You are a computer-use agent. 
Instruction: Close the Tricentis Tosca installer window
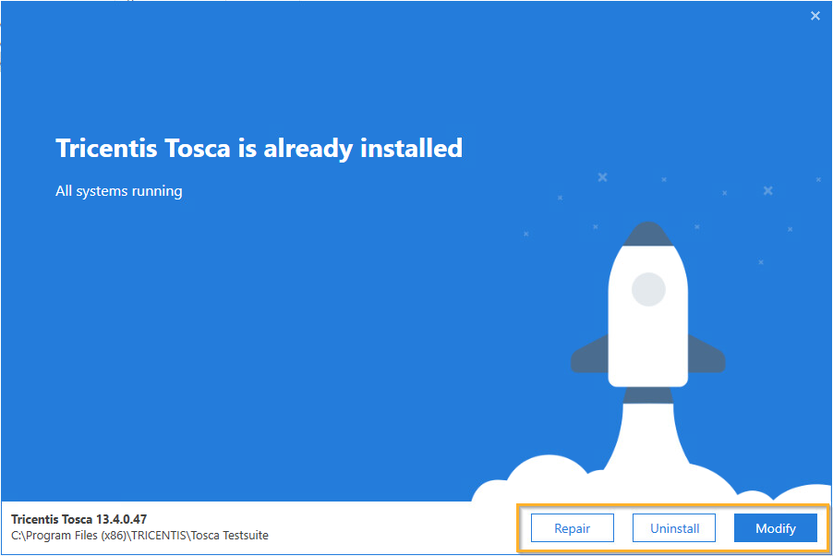coord(815,16)
